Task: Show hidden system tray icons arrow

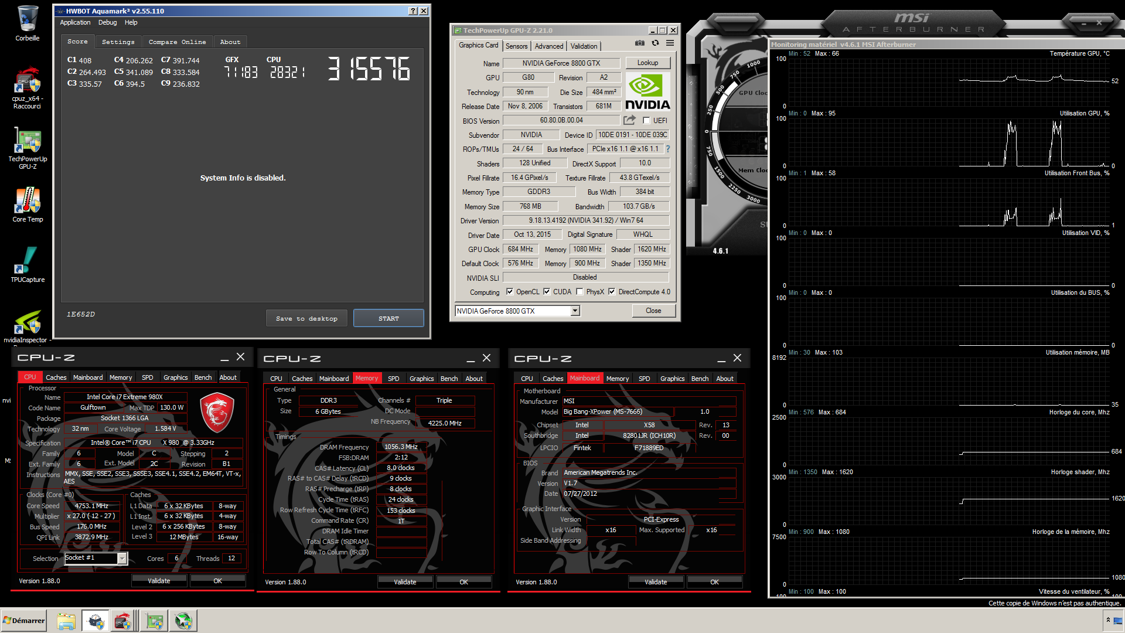Action: 1108,620
